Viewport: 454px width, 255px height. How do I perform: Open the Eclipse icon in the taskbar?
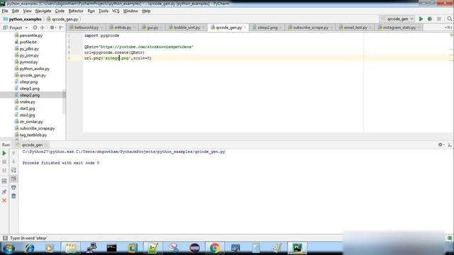(194, 248)
